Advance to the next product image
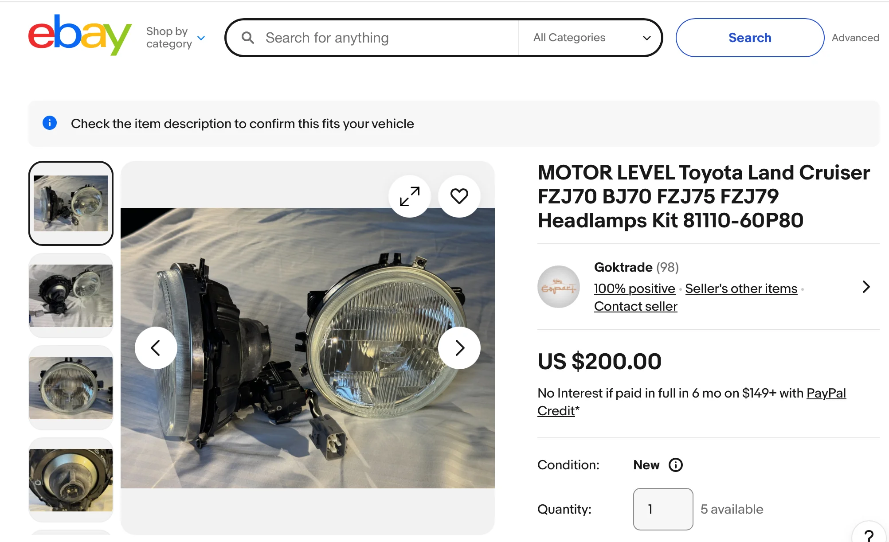889x542 pixels. click(459, 348)
